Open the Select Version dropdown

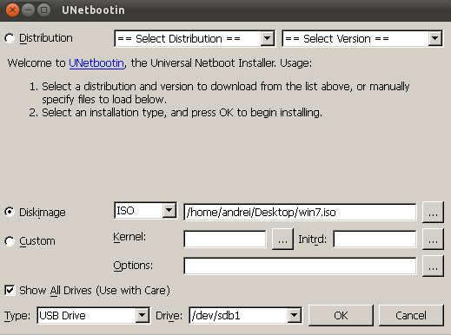[362, 38]
